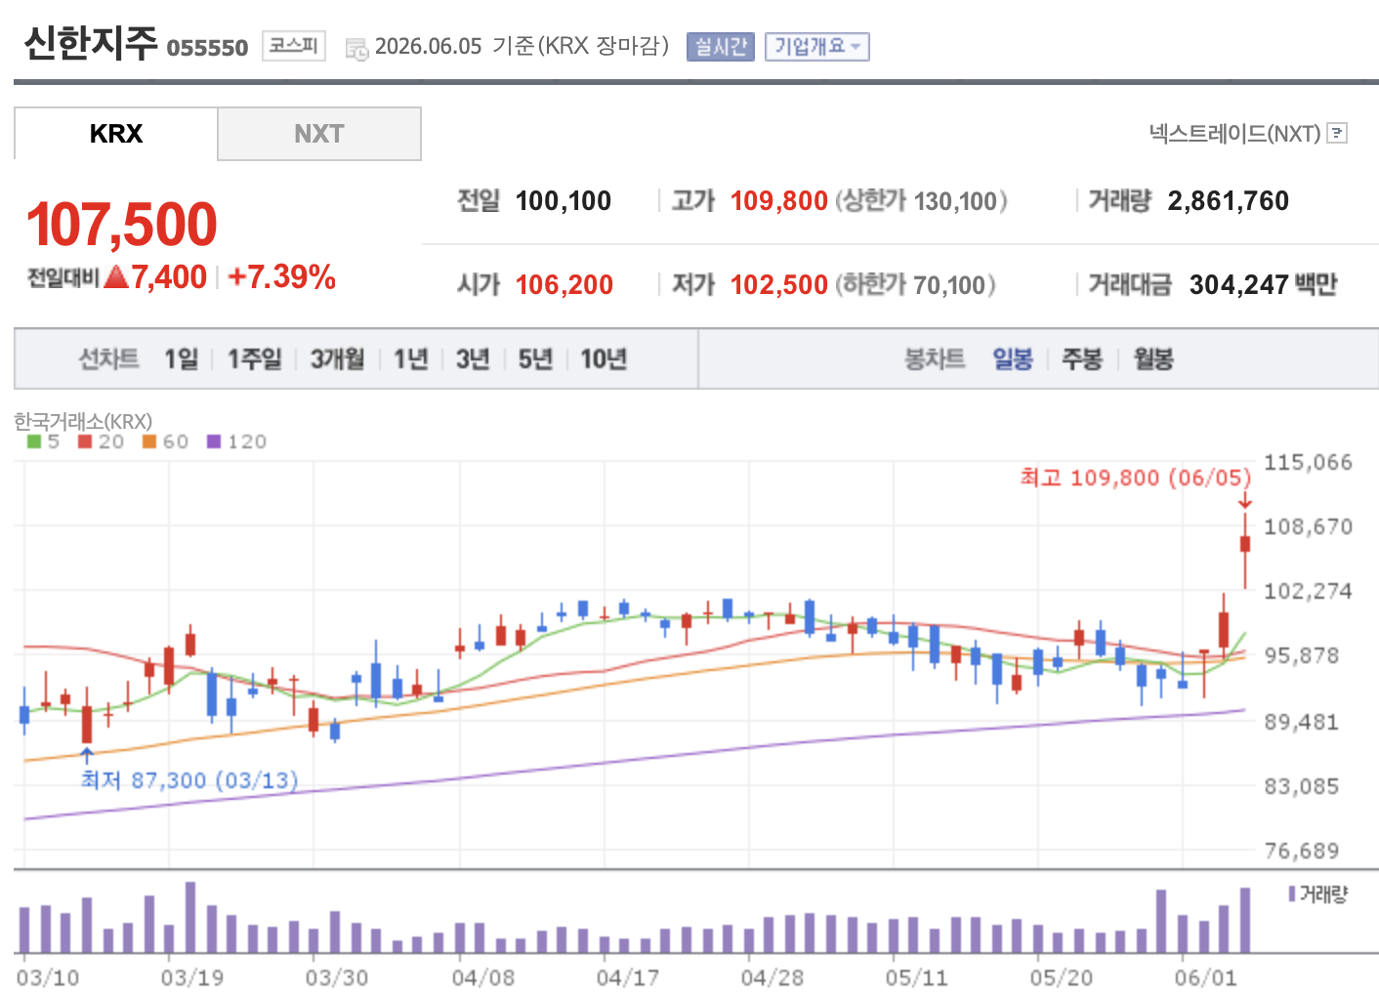Expand the 기업개요 dropdown
The image size is (1379, 1006).
coord(817,47)
